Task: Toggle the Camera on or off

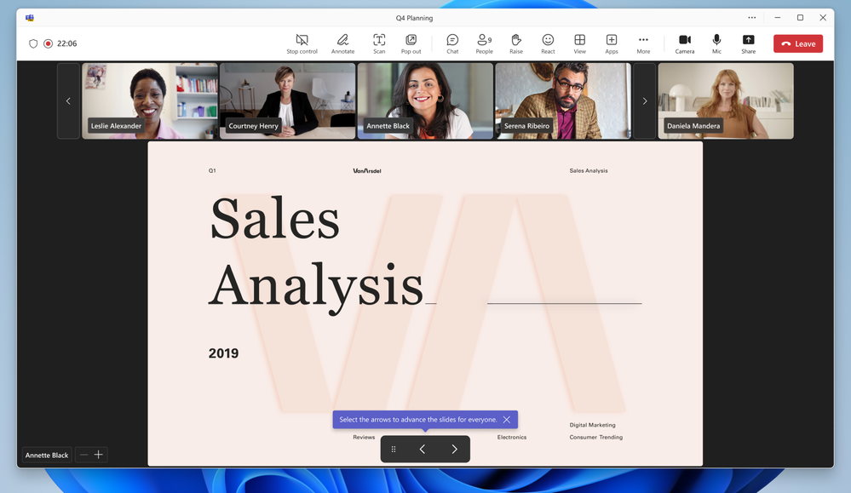Action: pos(684,44)
